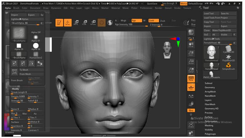Toggle the Floor grid button
Viewport: 245px width, 138px height.
pos(191,87)
